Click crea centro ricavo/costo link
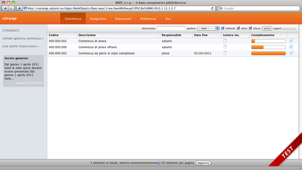Viewport: 302px width, 170px height. 21,46
